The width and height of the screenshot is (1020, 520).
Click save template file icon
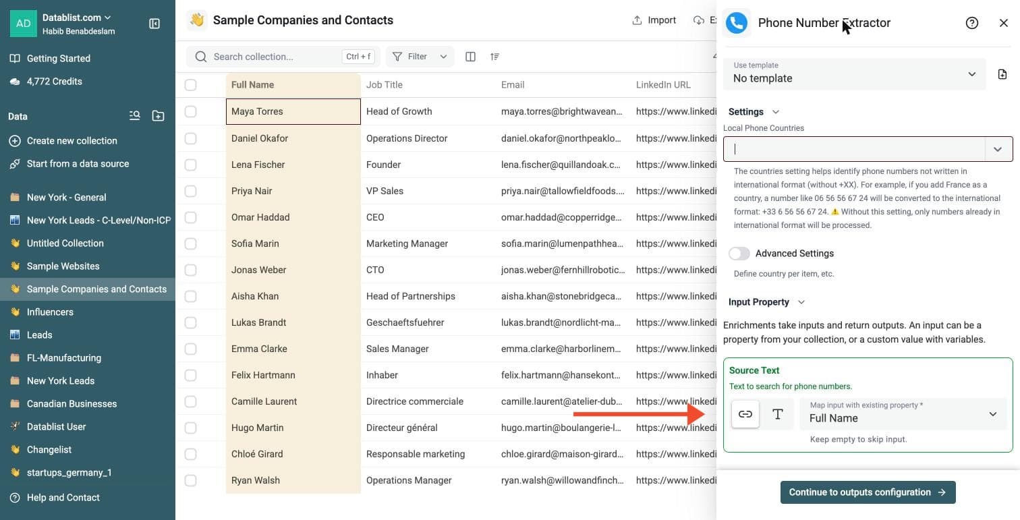coord(1002,74)
